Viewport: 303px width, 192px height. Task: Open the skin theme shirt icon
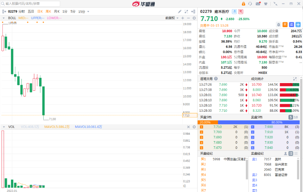[266, 4]
